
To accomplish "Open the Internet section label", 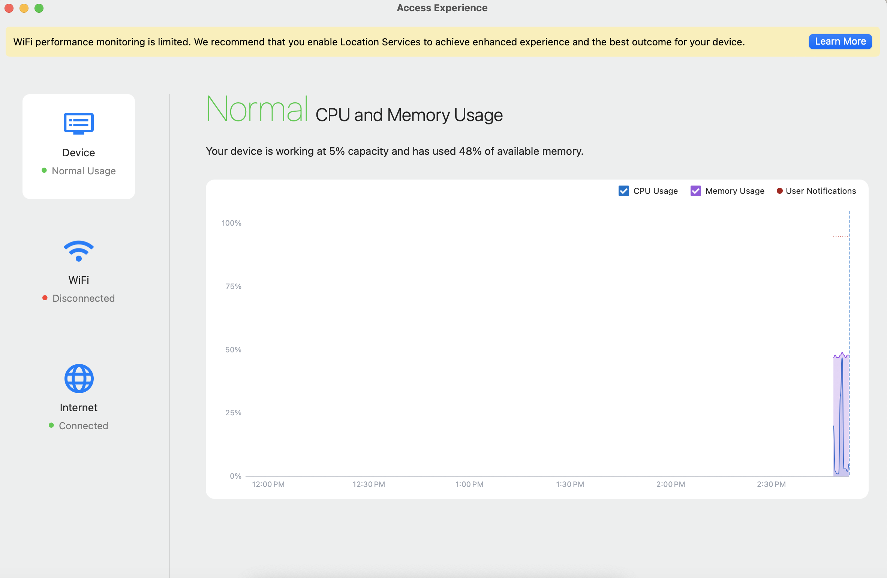I will pyautogui.click(x=78, y=407).
